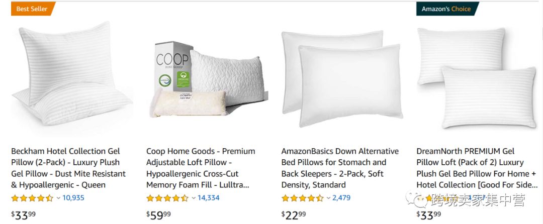Click the AmazonBasics pillow star rating
The image size is (543, 224).
tap(302, 198)
